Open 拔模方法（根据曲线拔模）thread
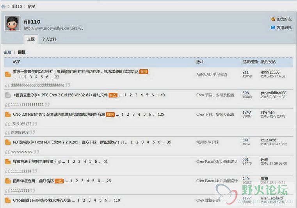Image resolution: width=297 pixels, height=208 pixels. pos(34,162)
